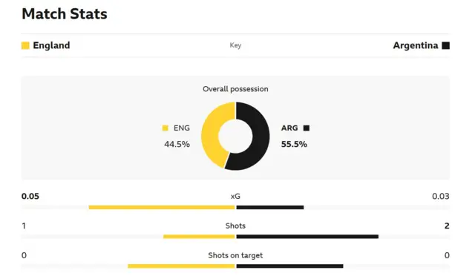Screen dimensions: 475x279
Task: Click the Overall possession title
Action: (235, 89)
